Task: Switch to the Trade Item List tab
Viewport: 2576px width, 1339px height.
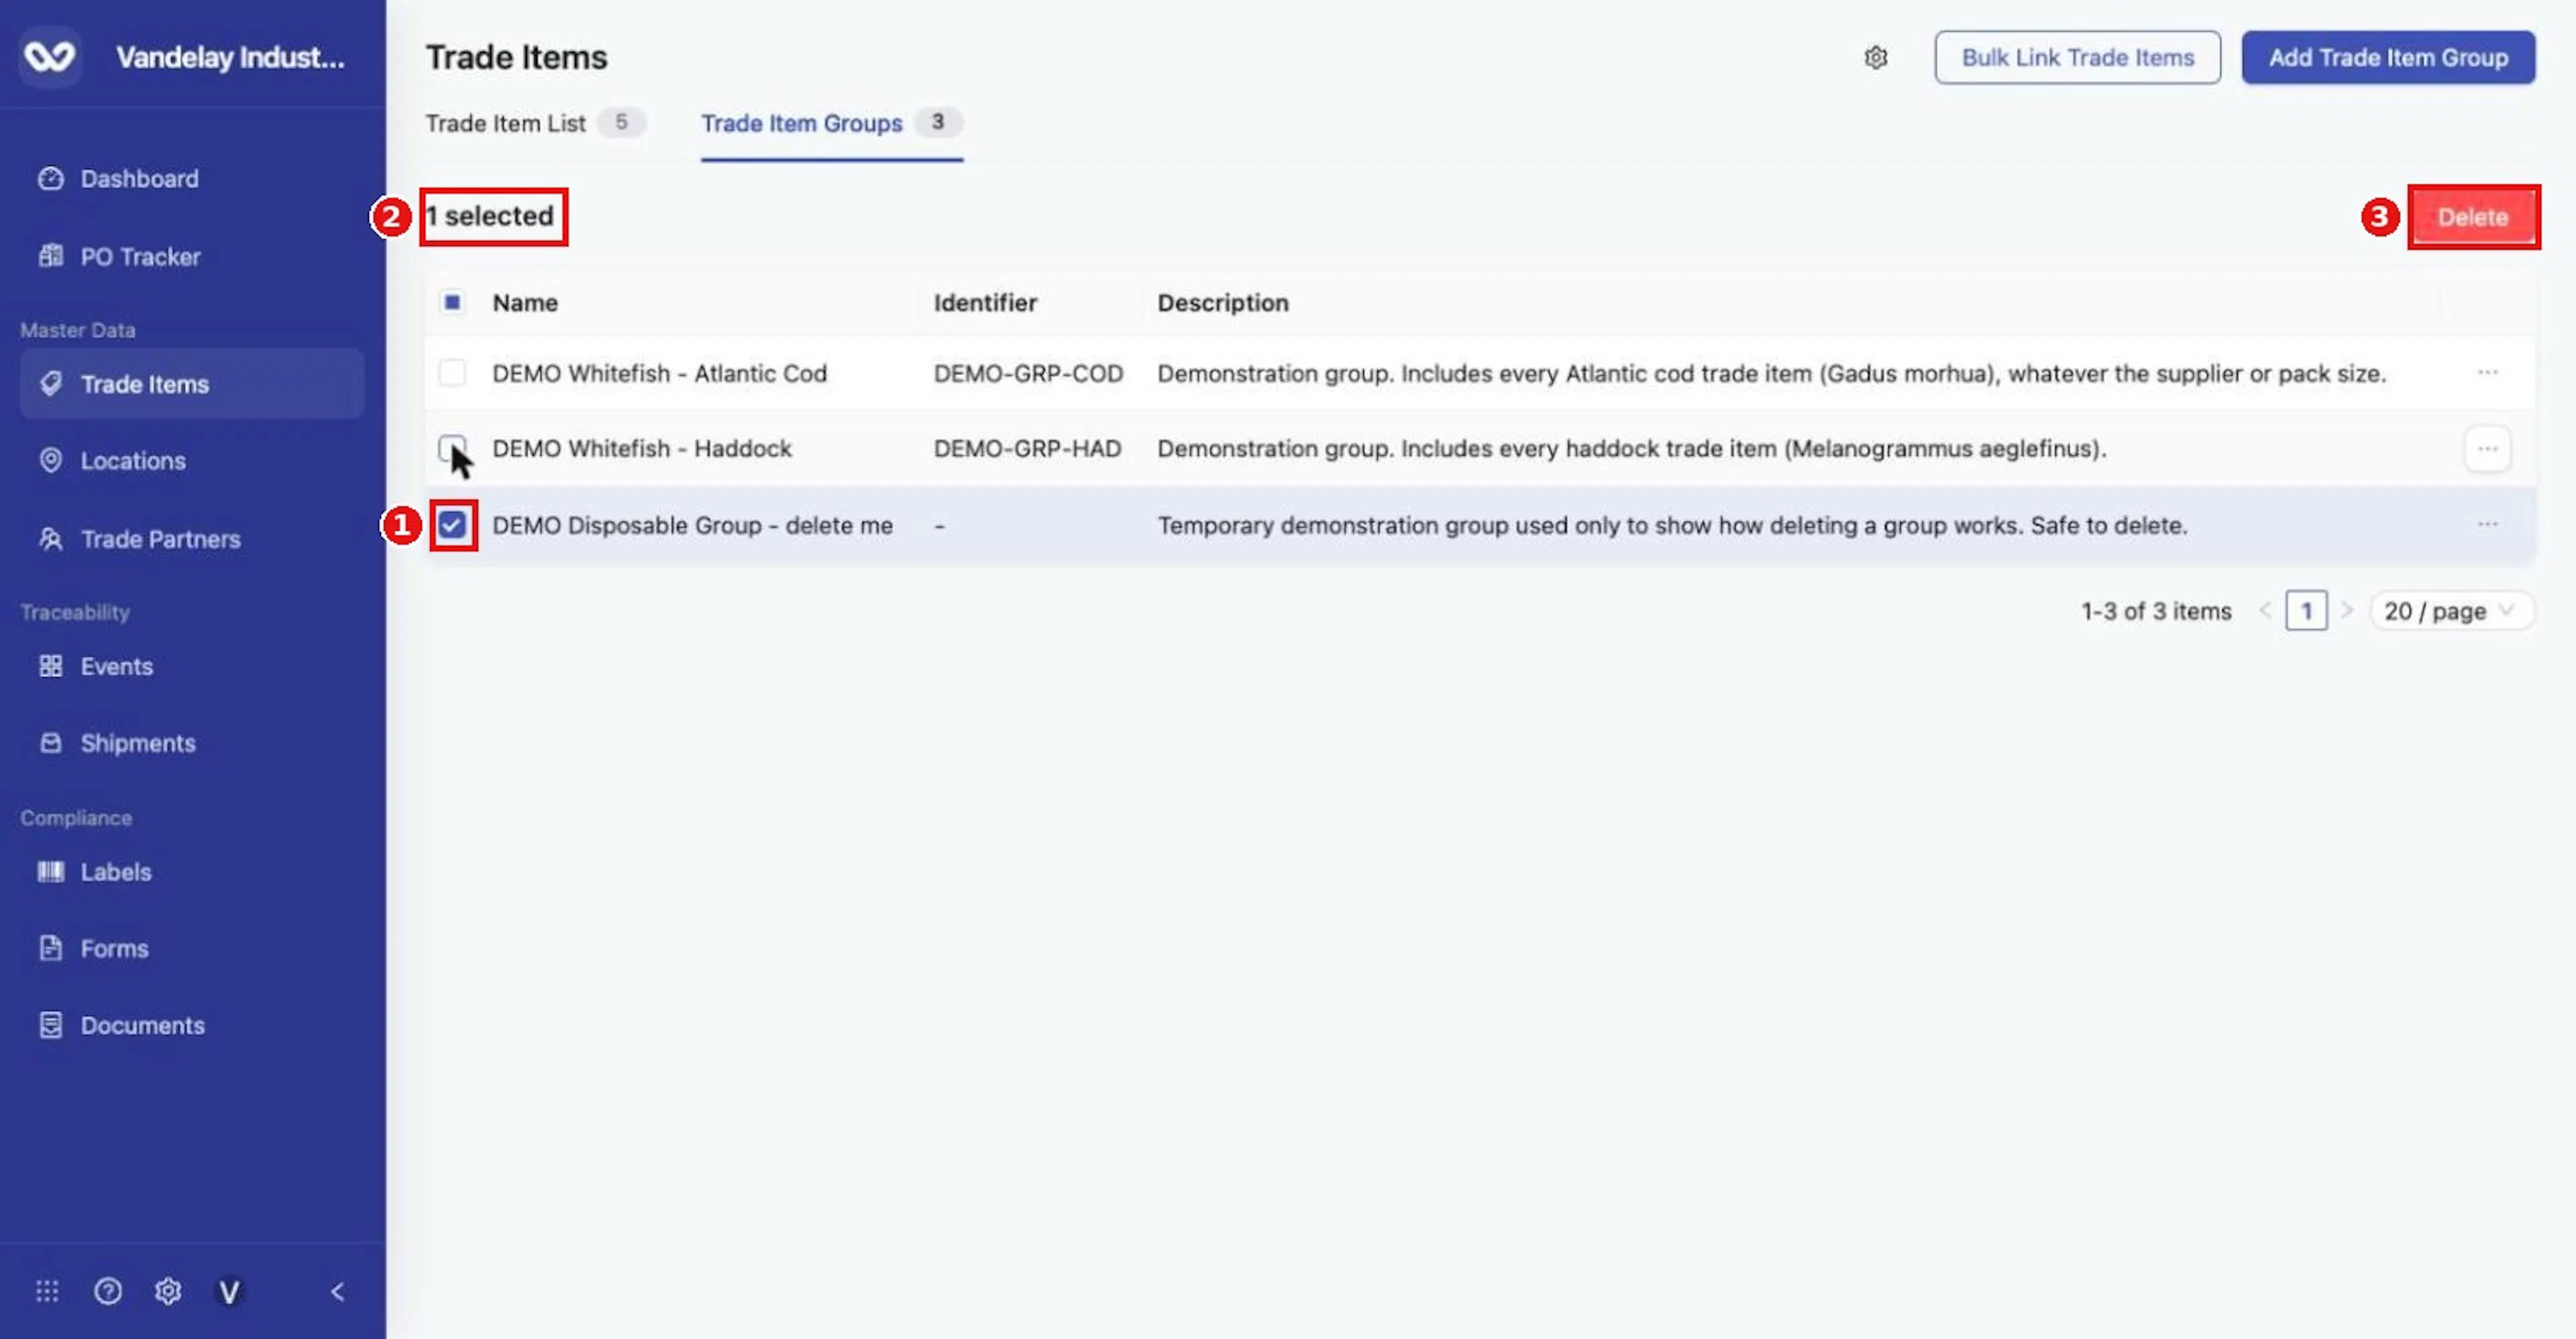Action: pyautogui.click(x=535, y=123)
